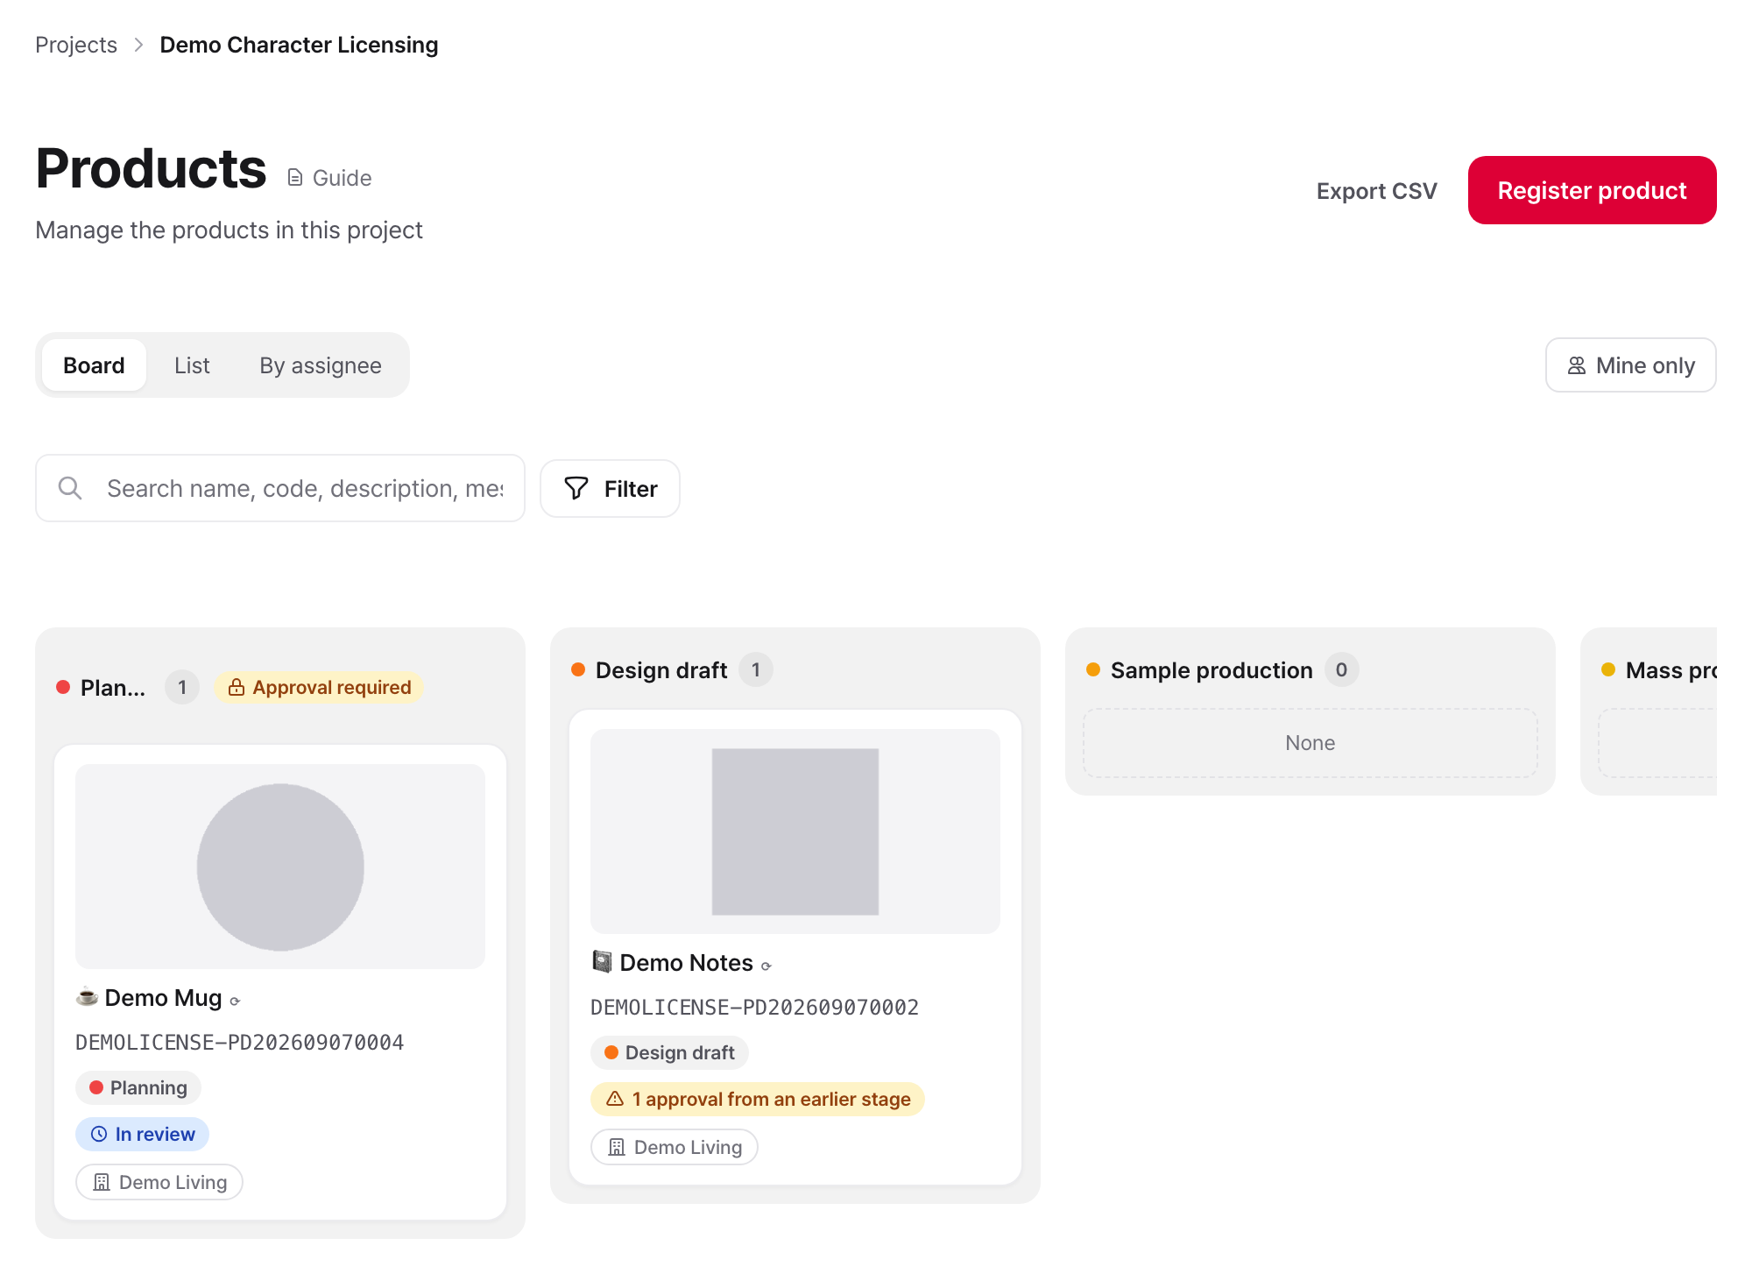
Task: Click the Mass production column header
Action: pyautogui.click(x=1671, y=670)
